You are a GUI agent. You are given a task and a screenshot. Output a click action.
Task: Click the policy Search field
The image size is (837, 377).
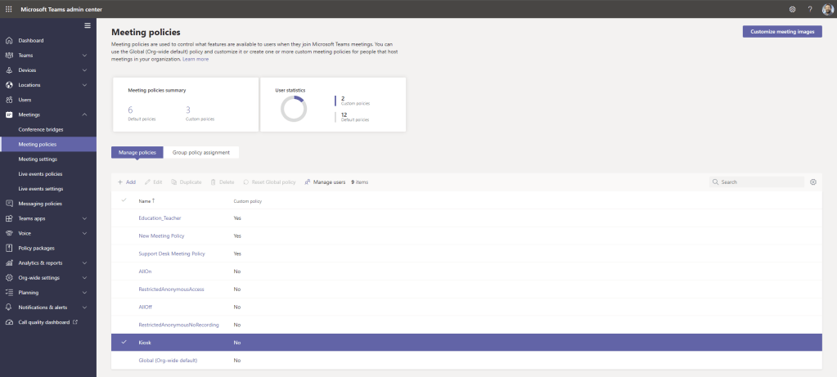click(759, 182)
